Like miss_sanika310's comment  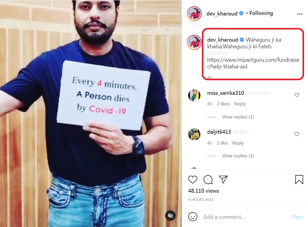pyautogui.click(x=297, y=95)
